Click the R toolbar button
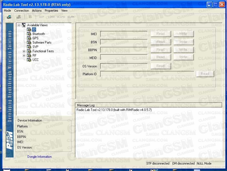 (x=30, y=17)
